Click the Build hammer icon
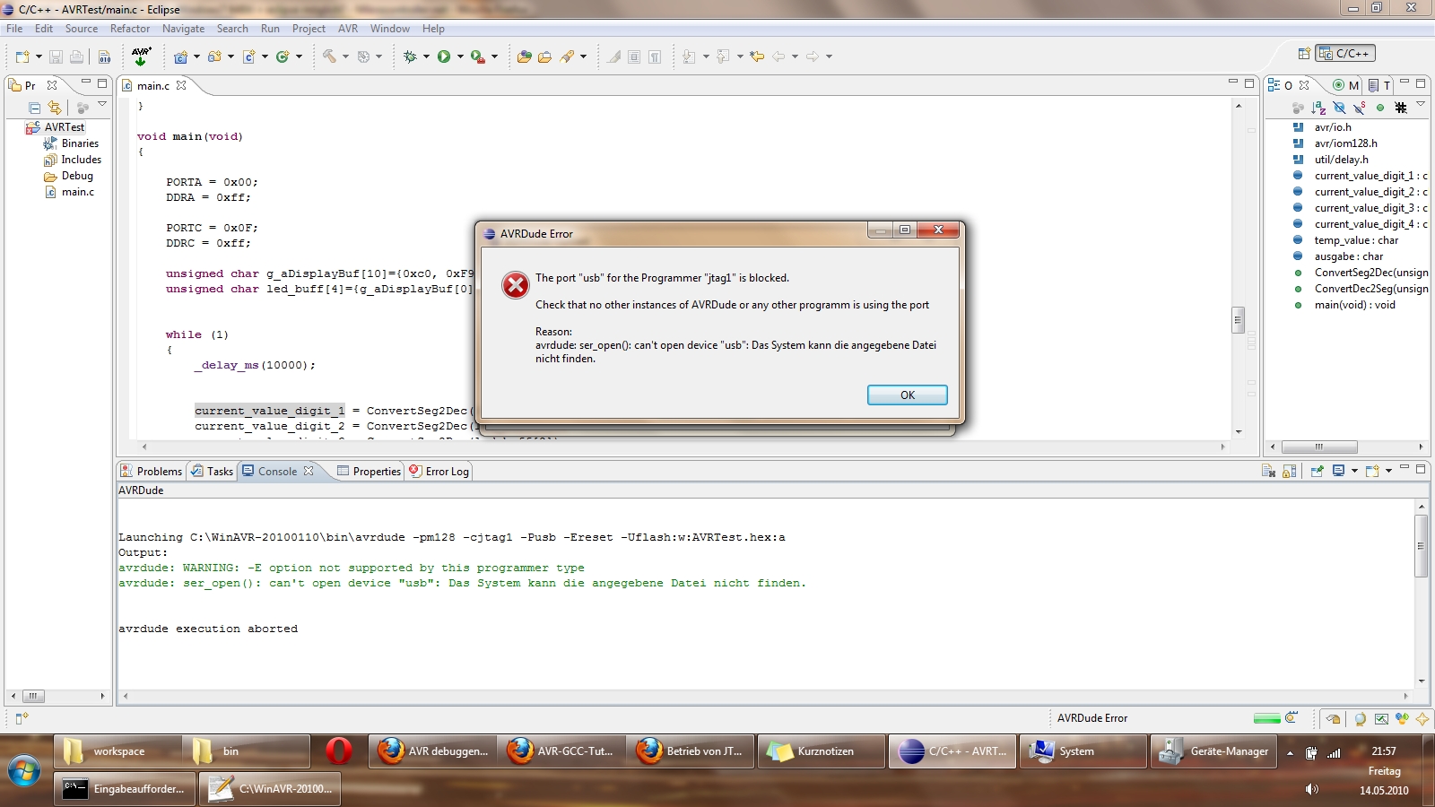This screenshot has height=807, width=1435. click(329, 56)
